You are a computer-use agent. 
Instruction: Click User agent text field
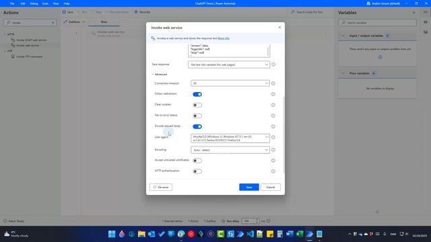[x=230, y=138]
